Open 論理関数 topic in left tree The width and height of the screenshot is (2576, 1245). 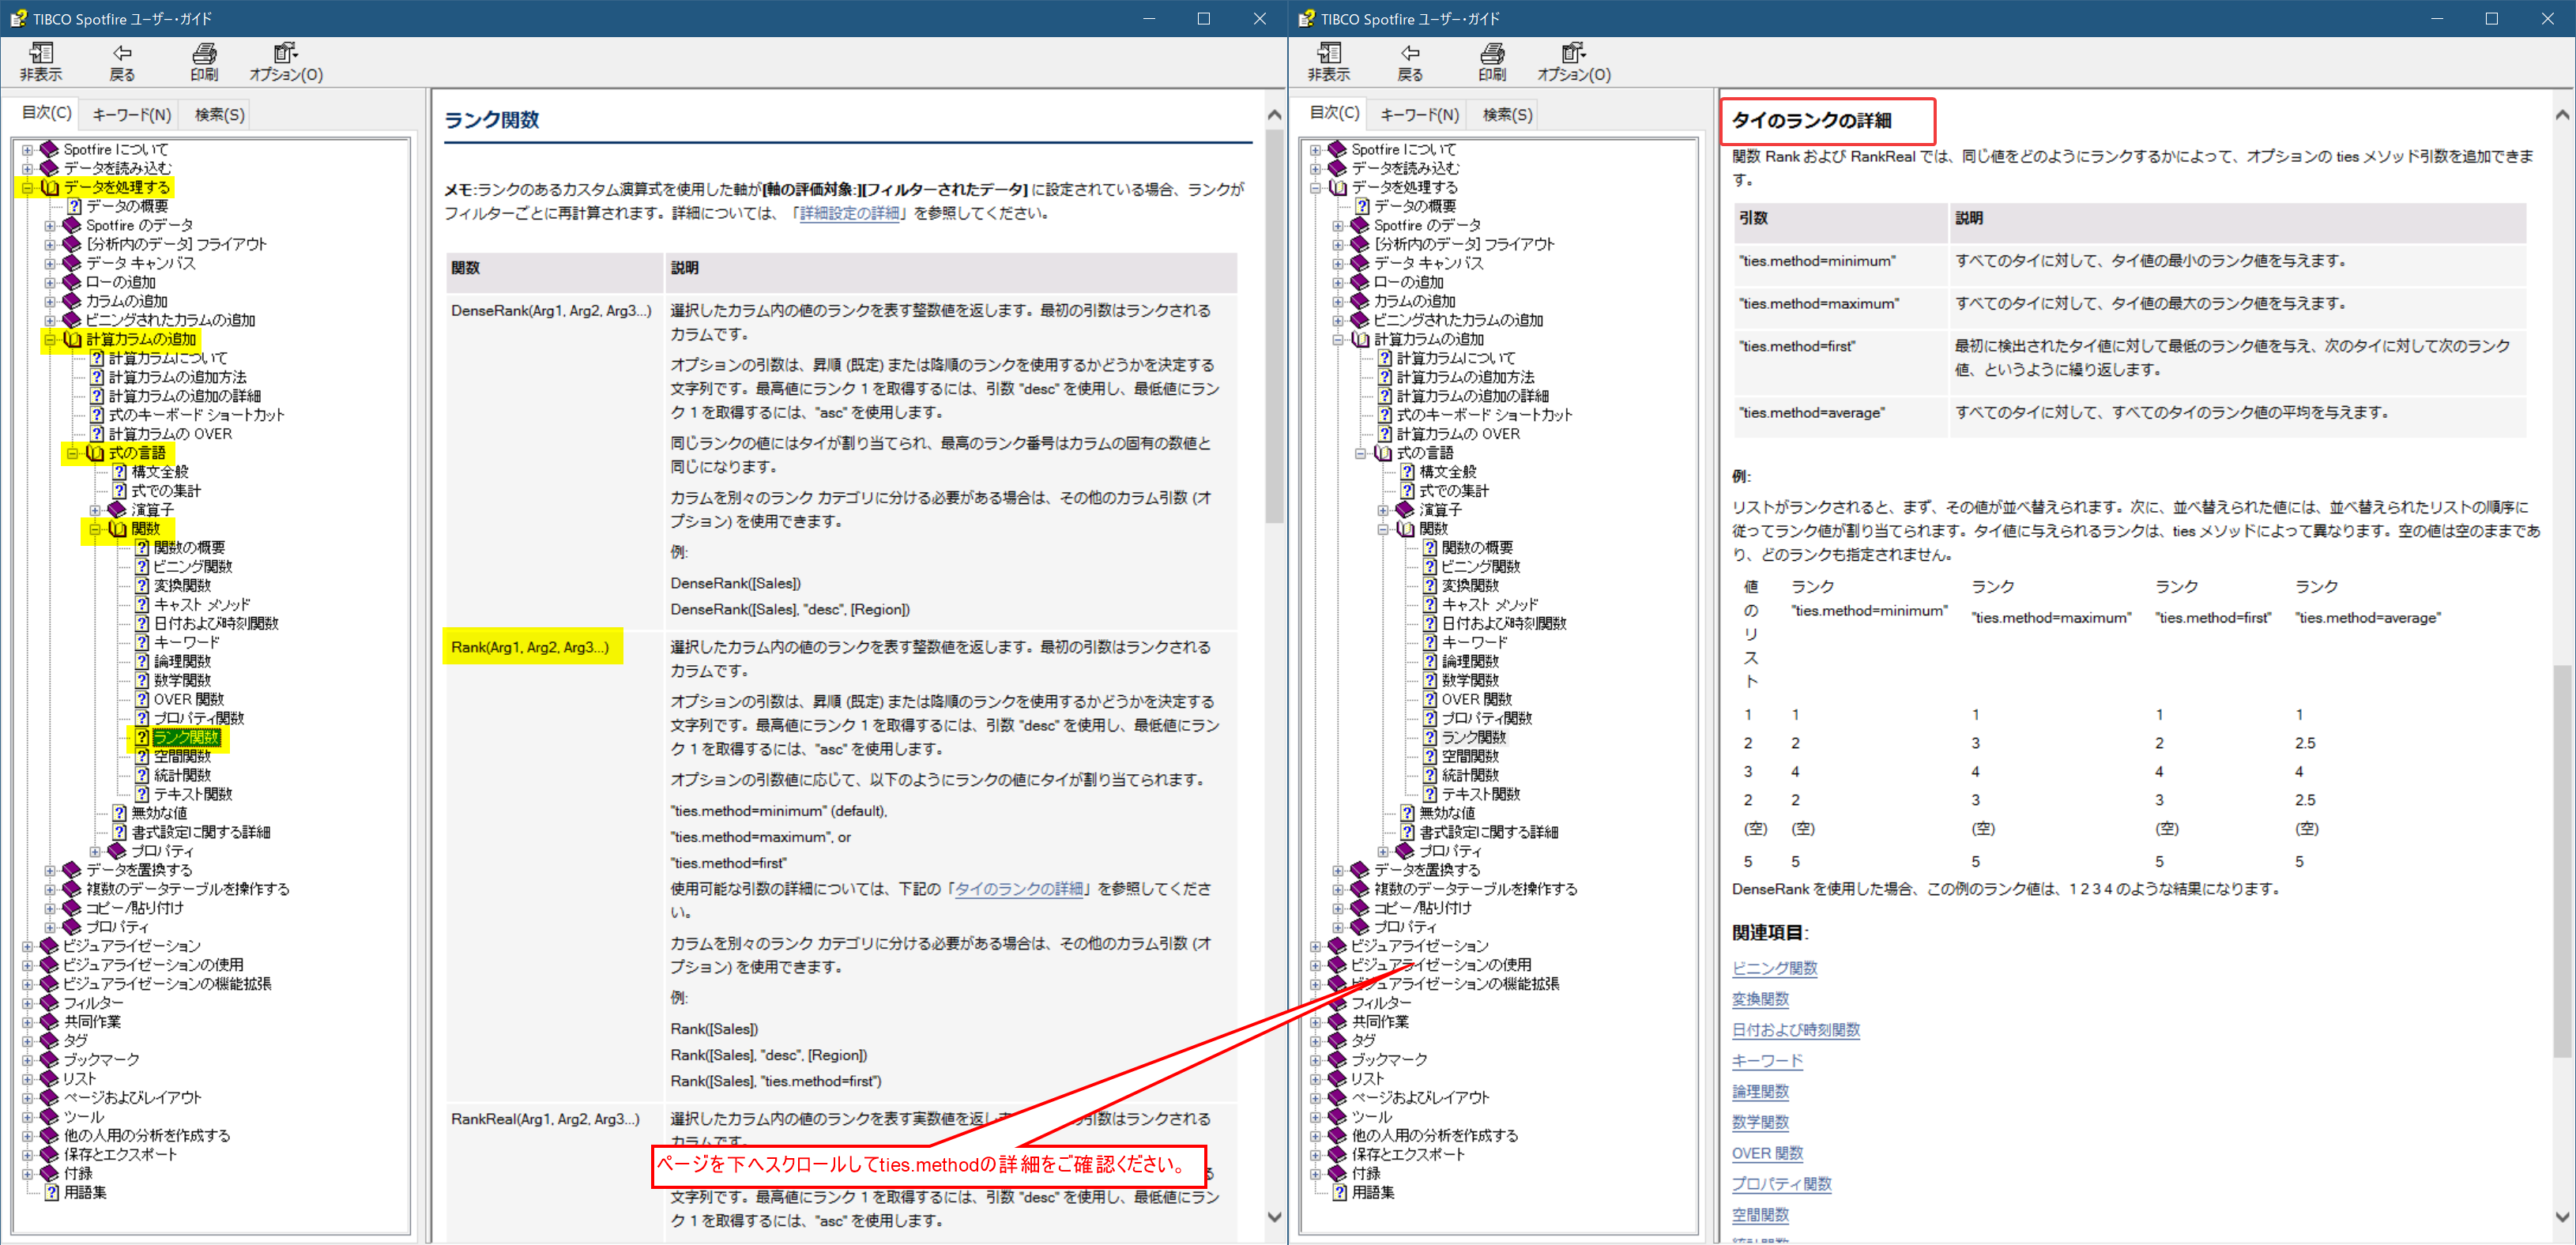[x=182, y=661]
